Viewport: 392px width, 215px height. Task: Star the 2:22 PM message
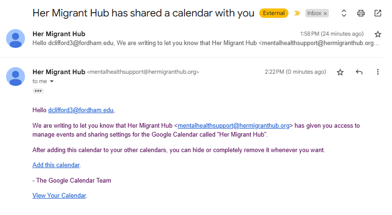tap(340, 72)
